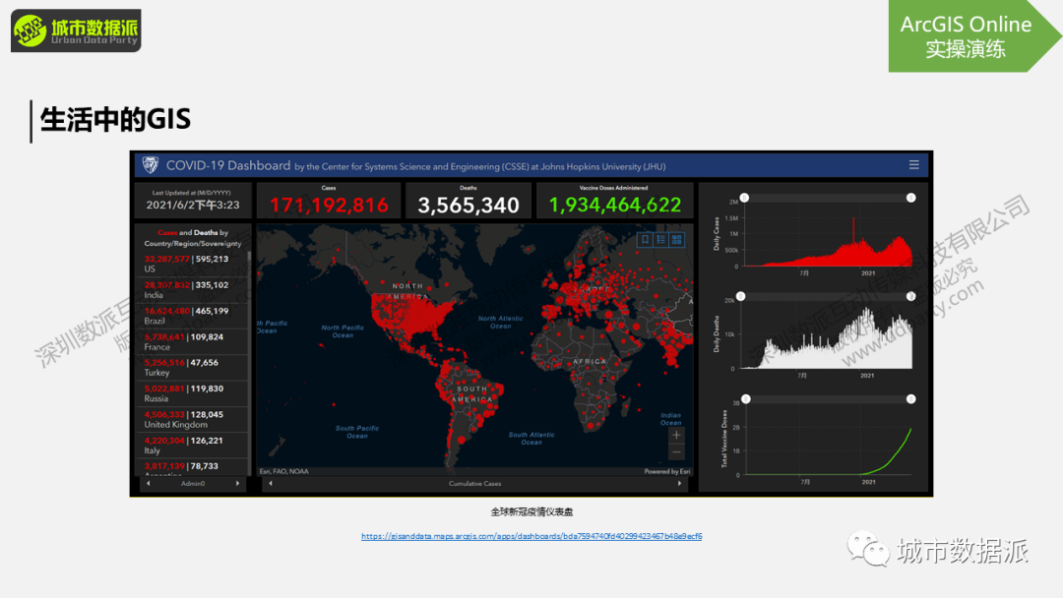1063x598 pixels.
Task: Open the arcgis.com dashboard hyperlink
Action: [x=531, y=536]
